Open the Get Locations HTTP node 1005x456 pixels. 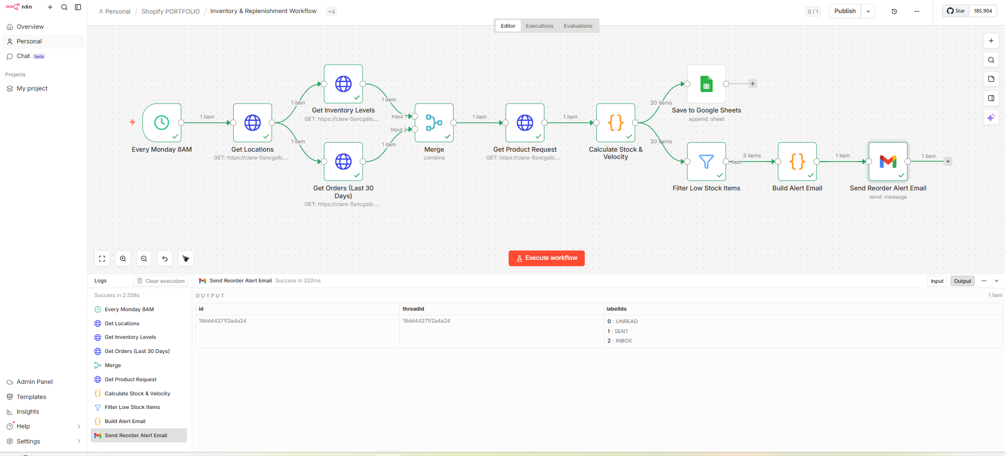click(253, 123)
